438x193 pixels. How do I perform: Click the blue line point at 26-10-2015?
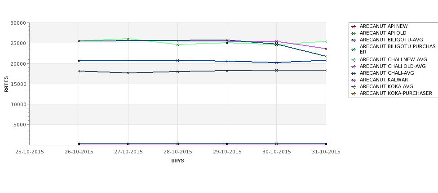[79, 61]
